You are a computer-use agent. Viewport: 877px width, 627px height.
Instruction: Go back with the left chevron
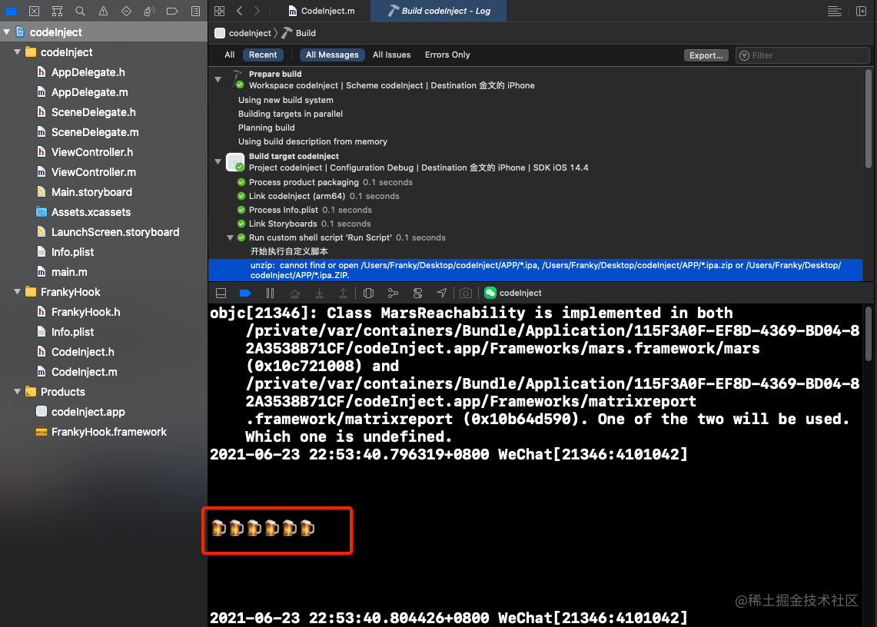[x=239, y=11]
